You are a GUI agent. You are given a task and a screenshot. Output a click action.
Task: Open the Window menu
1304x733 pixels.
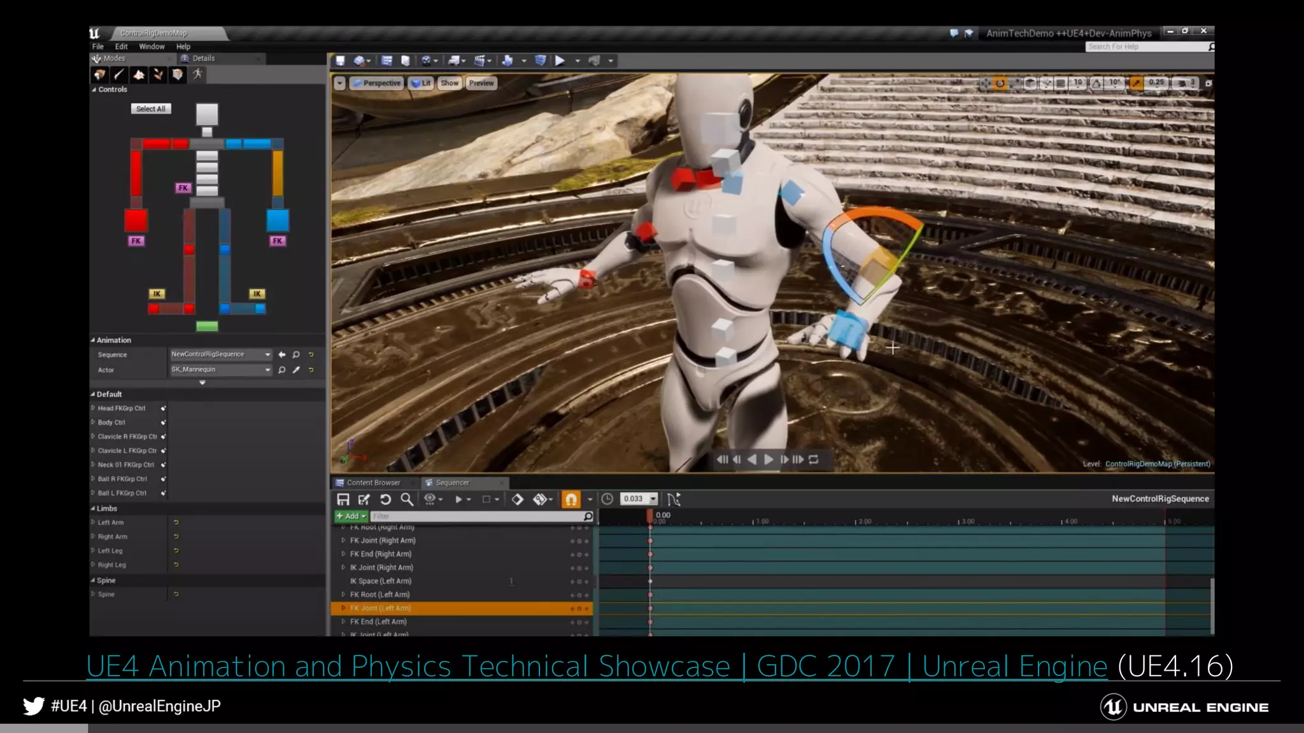coord(152,46)
